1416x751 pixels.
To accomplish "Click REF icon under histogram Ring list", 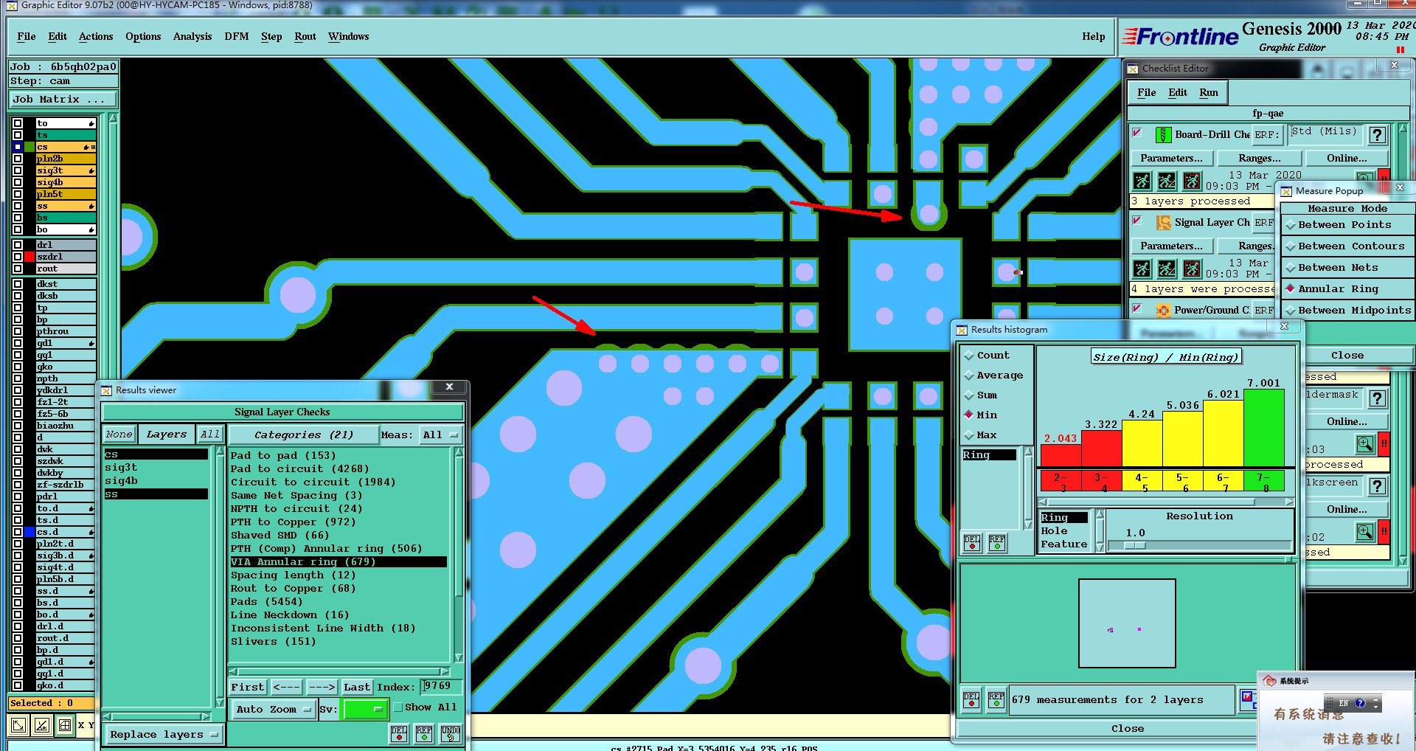I will click(x=997, y=544).
